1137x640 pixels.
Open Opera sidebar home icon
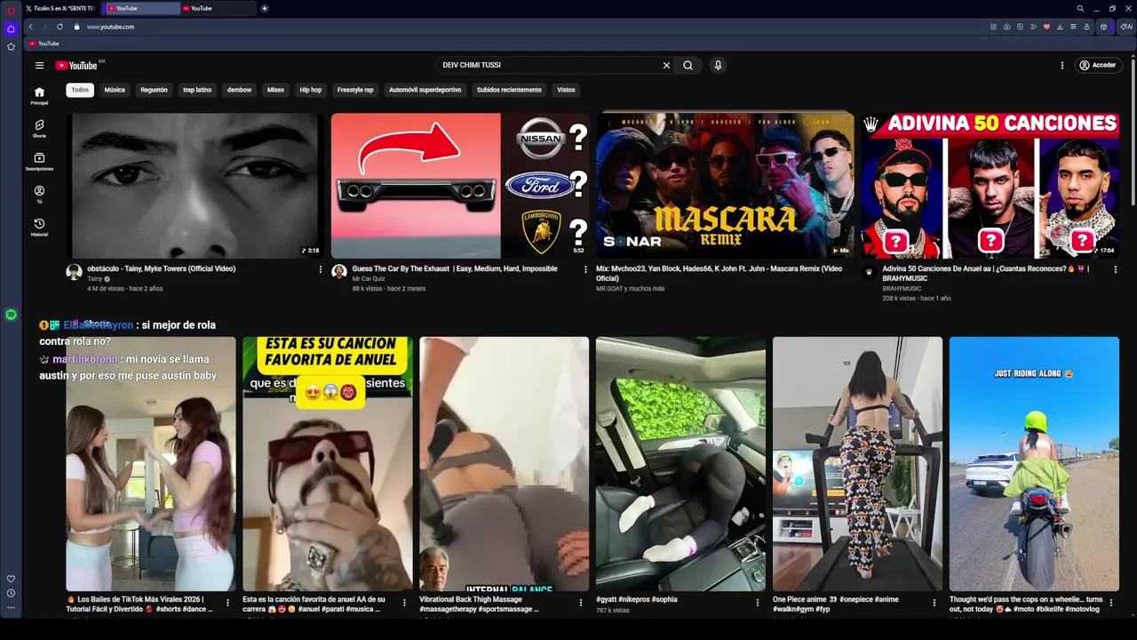[11, 29]
